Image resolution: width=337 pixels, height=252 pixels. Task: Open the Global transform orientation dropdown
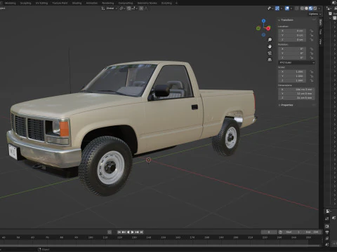(x=110, y=8)
